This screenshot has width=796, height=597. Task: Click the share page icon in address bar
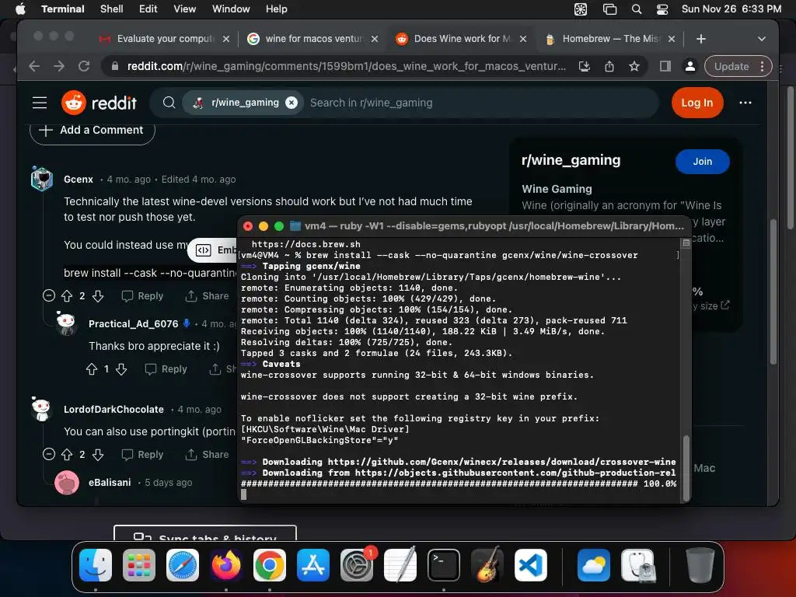[x=609, y=66]
